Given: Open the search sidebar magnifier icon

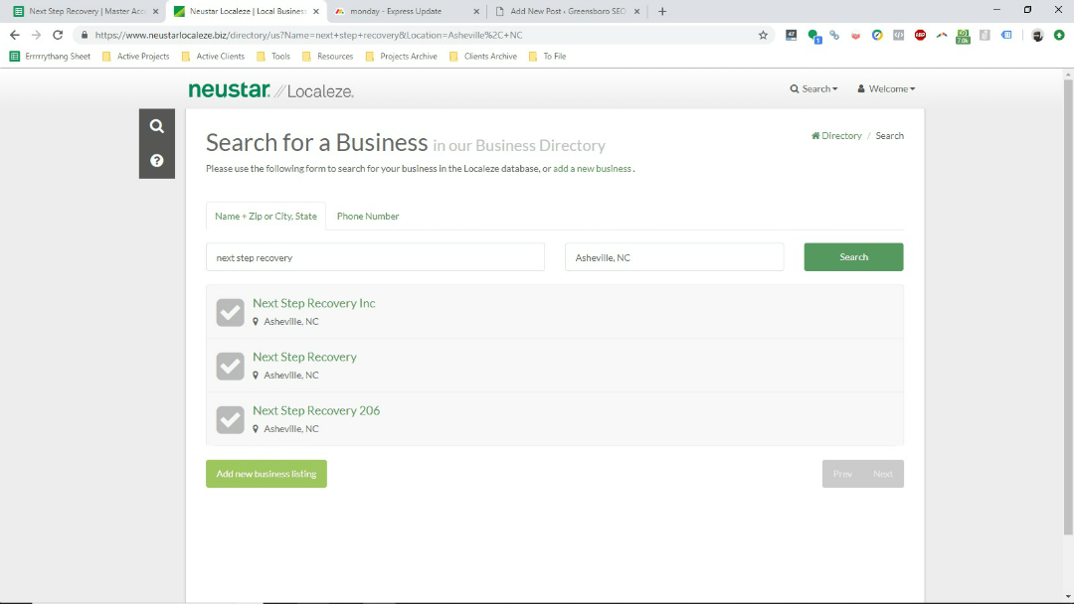Looking at the screenshot, I should coord(156,125).
